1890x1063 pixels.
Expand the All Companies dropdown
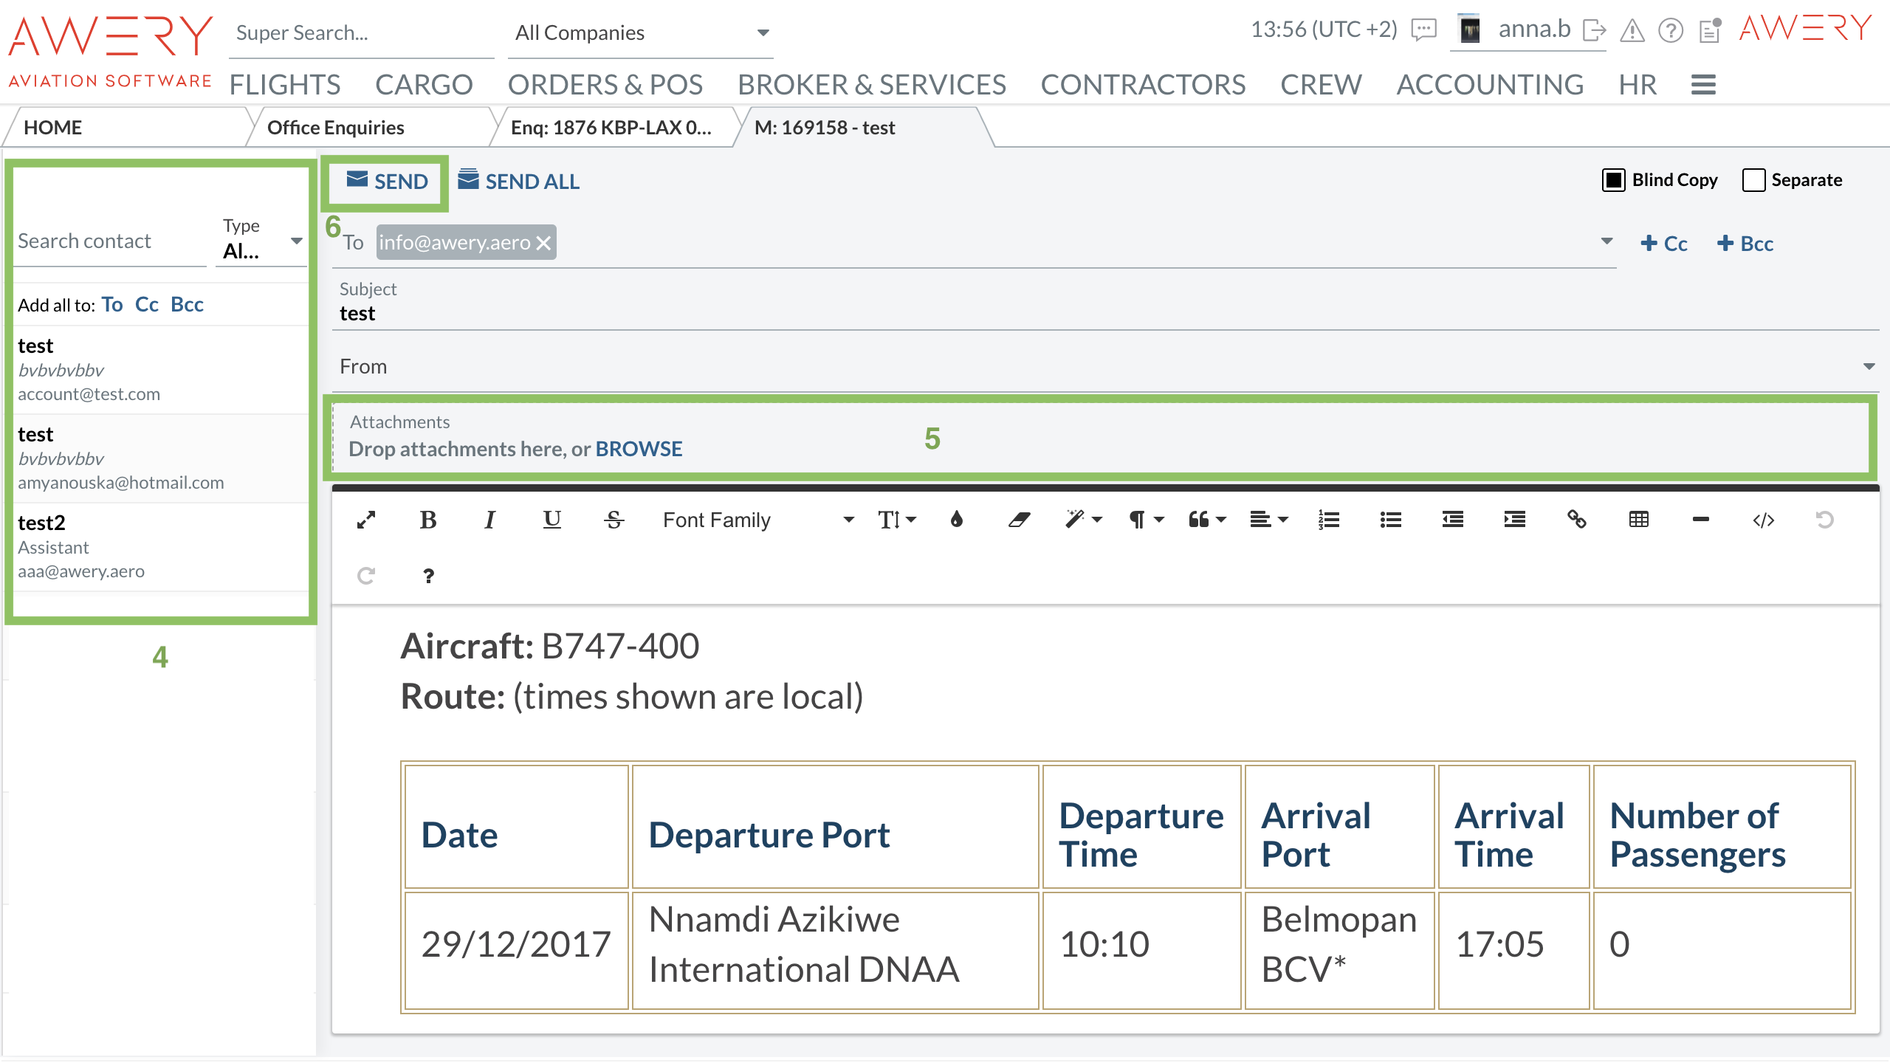tap(763, 33)
